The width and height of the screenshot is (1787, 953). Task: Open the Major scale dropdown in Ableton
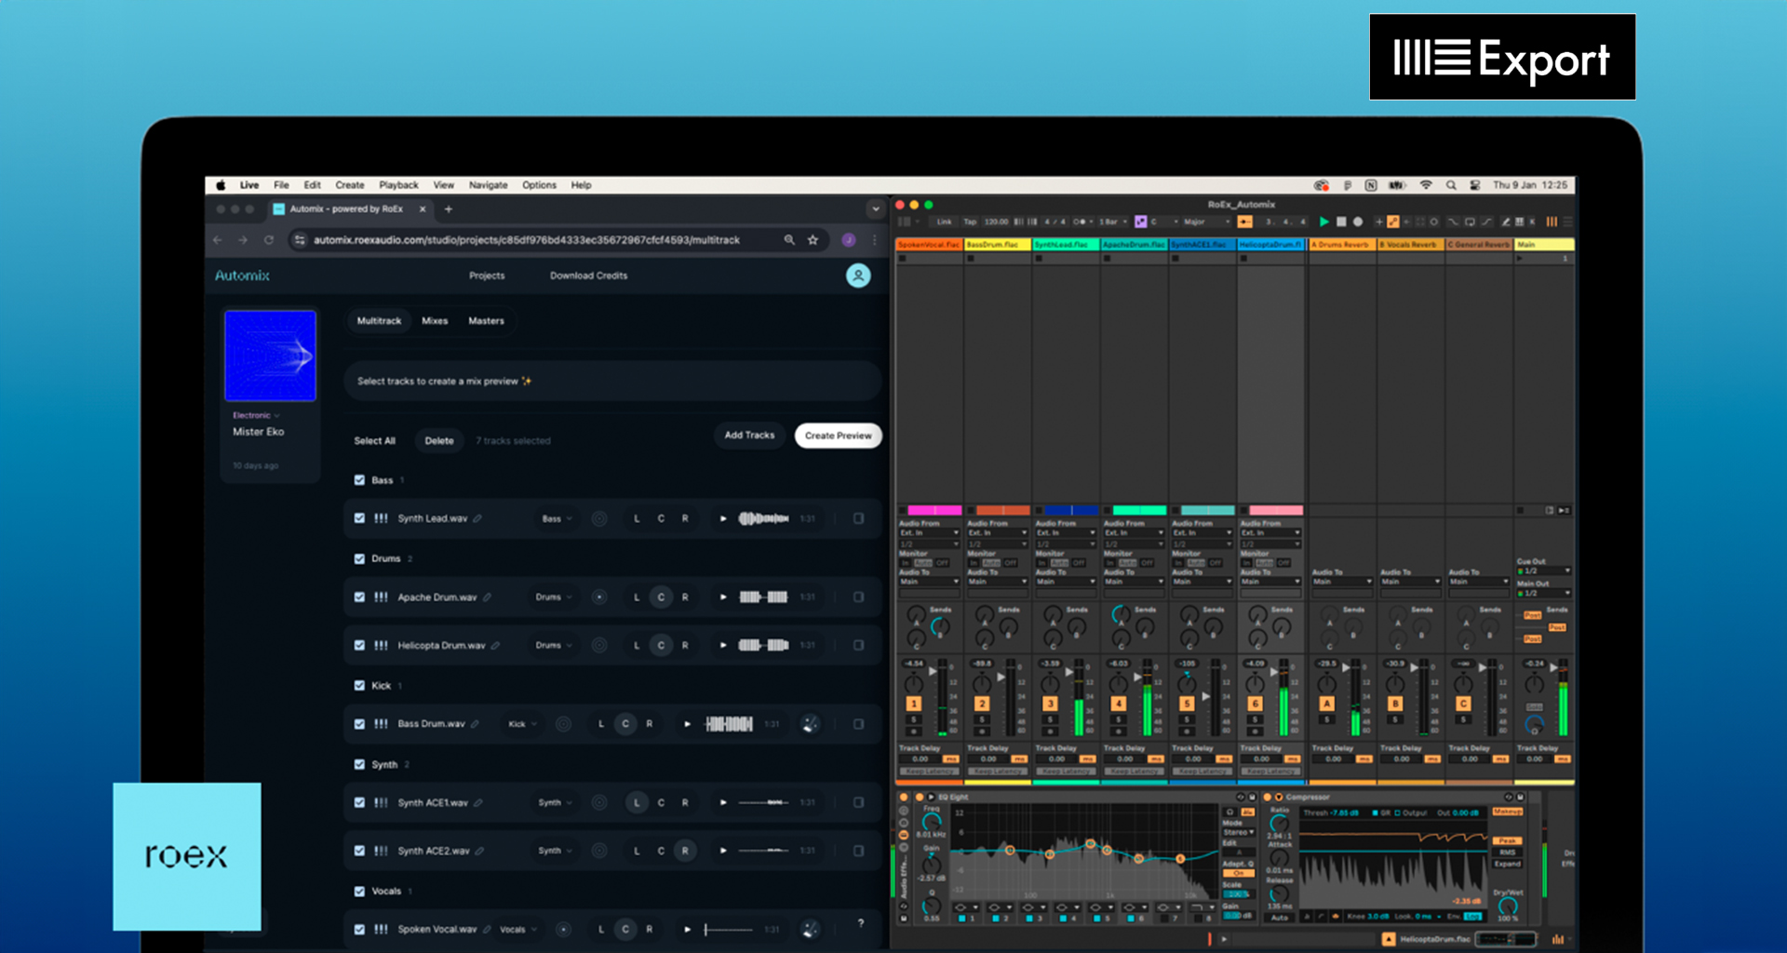[1206, 221]
